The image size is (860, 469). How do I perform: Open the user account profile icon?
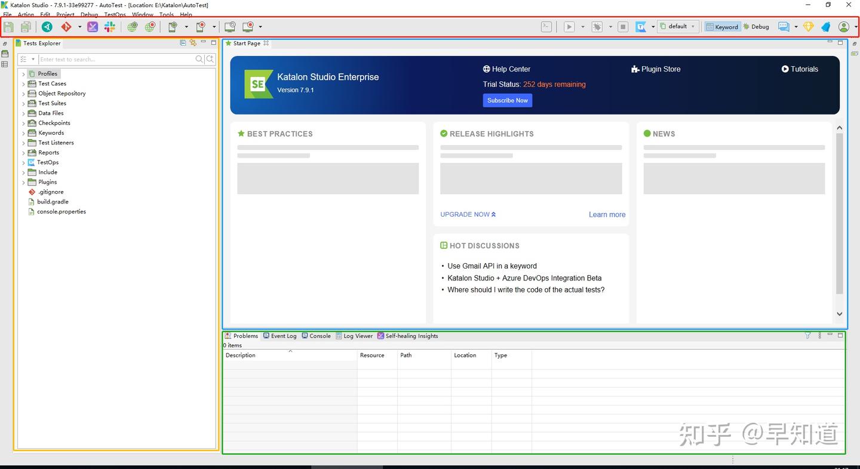point(844,27)
